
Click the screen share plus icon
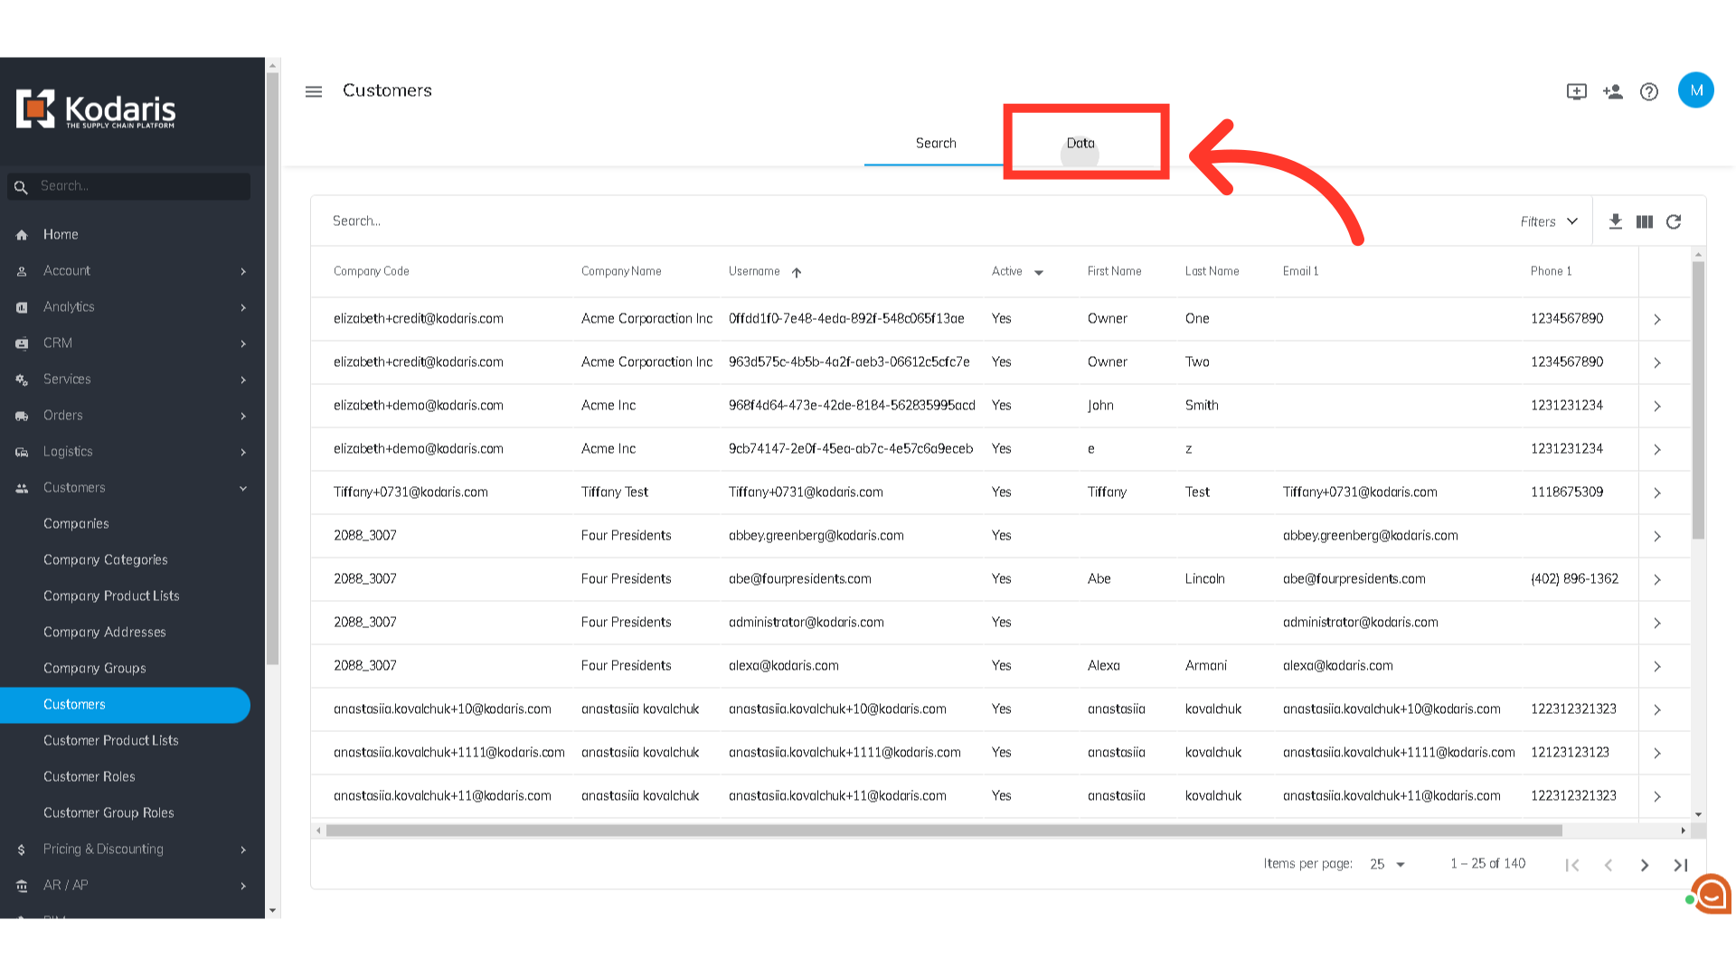[1576, 91]
